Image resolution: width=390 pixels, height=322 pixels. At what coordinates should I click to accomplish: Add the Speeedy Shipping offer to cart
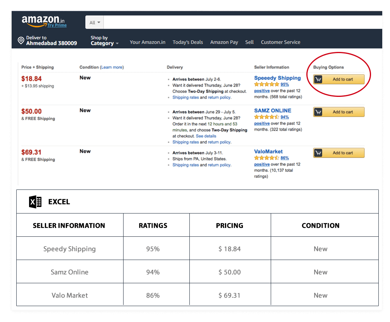pos(338,79)
